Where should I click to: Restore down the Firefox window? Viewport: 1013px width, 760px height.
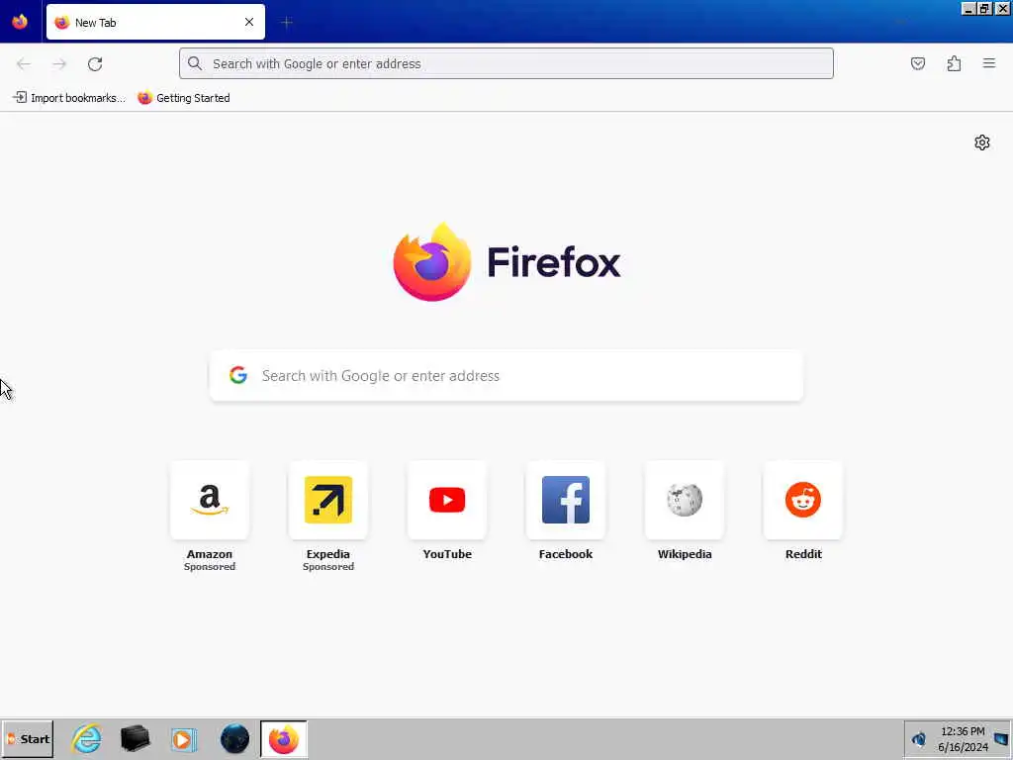click(x=984, y=8)
